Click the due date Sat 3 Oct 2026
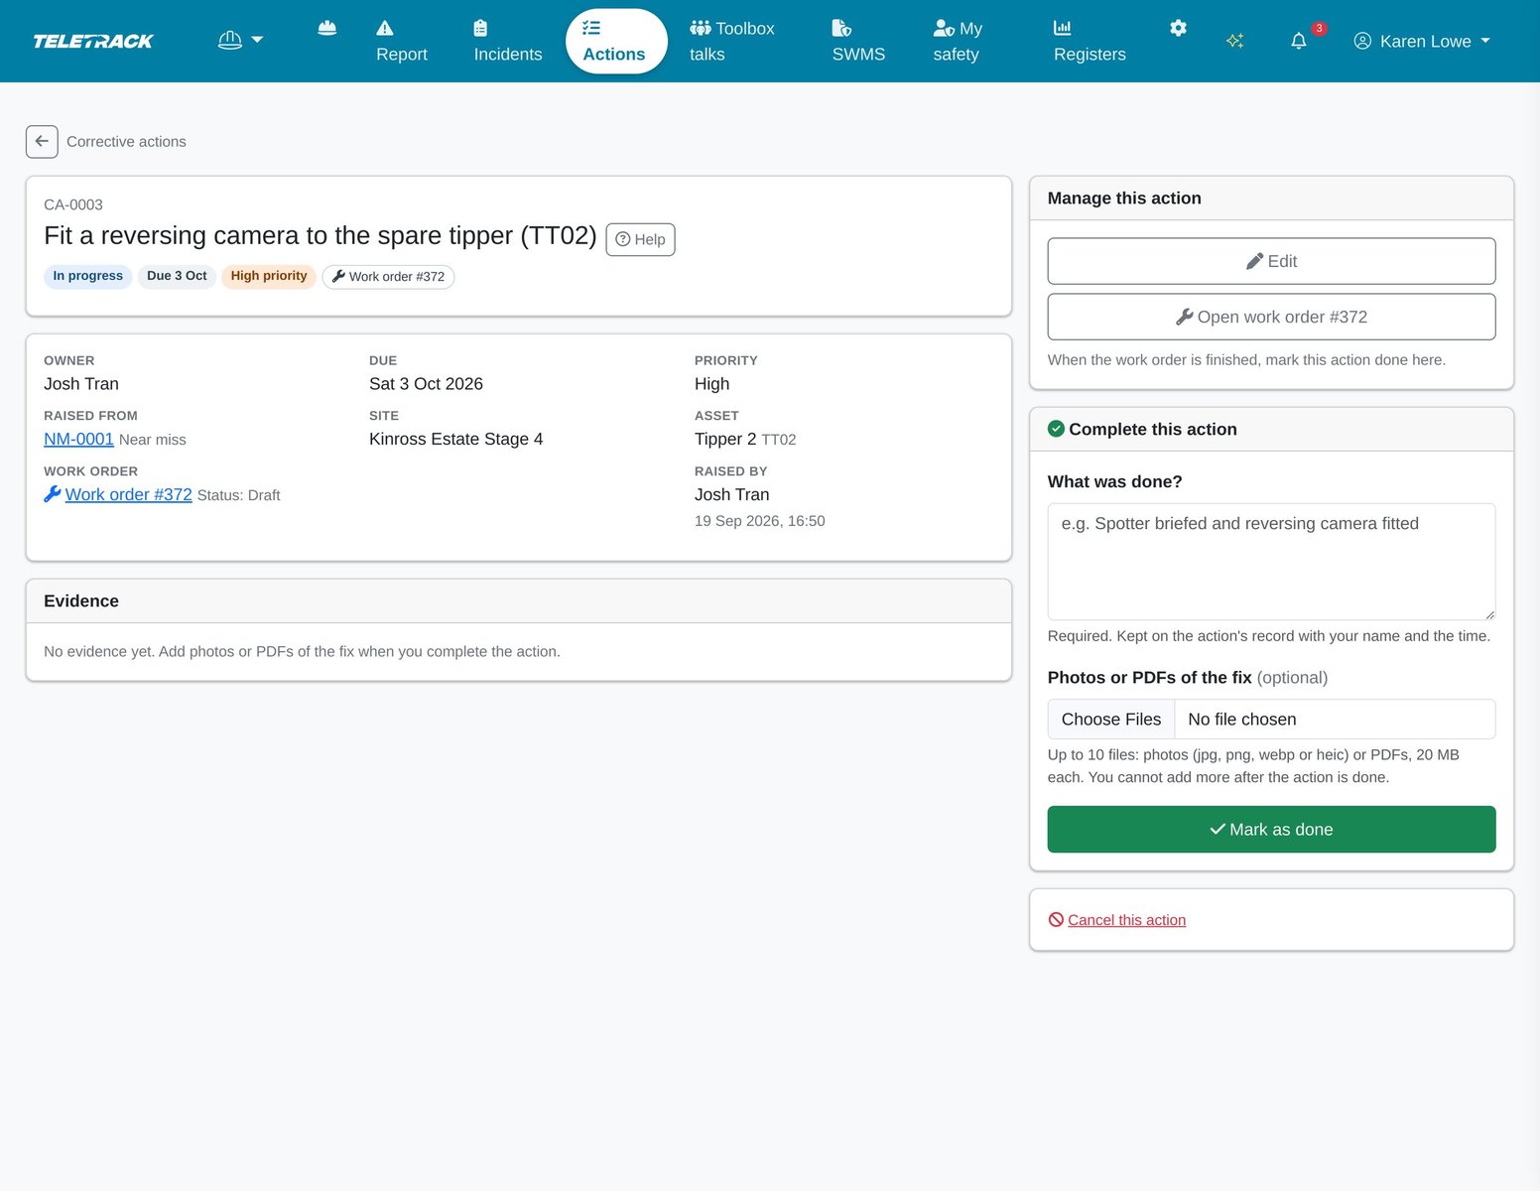 (426, 384)
